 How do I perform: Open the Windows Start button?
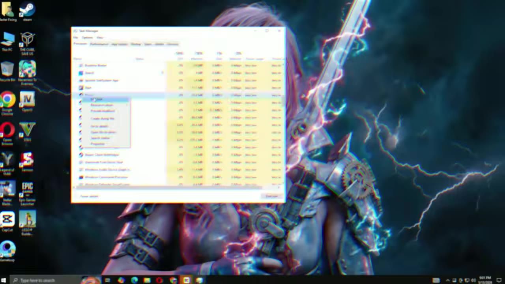[4, 280]
